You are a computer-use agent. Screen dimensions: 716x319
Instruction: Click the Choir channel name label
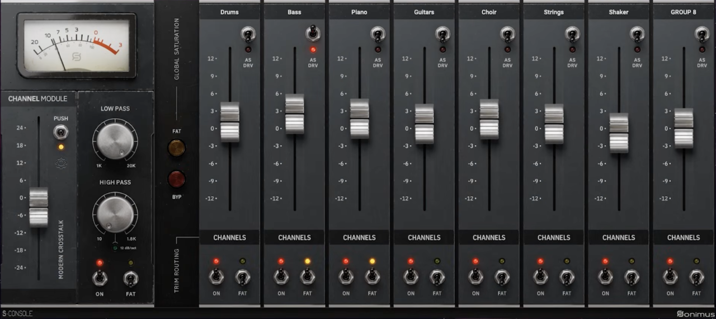point(489,12)
